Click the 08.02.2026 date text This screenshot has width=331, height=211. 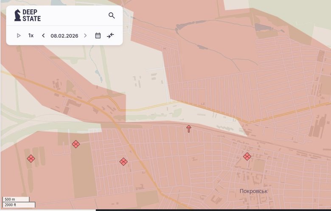tap(64, 36)
